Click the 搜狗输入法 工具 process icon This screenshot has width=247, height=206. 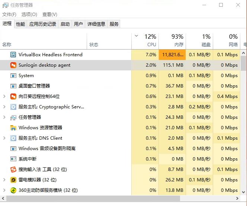click(x=13, y=169)
